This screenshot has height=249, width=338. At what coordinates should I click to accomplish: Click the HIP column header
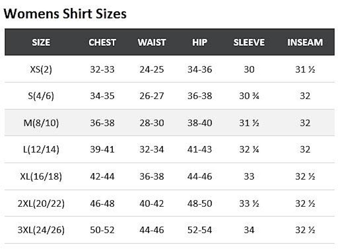(200, 42)
